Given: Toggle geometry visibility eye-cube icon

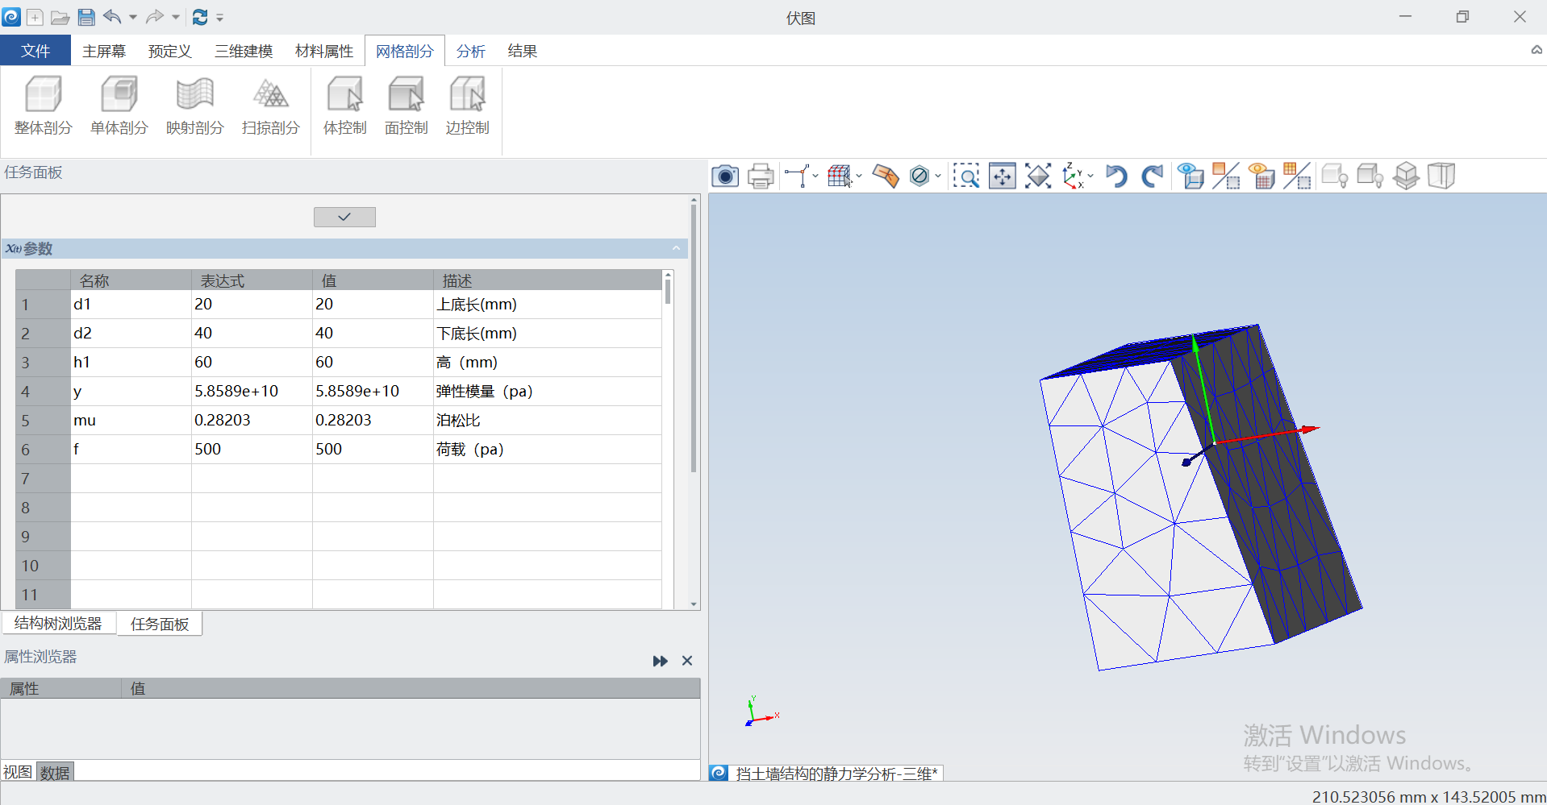Looking at the screenshot, I should point(1190,176).
